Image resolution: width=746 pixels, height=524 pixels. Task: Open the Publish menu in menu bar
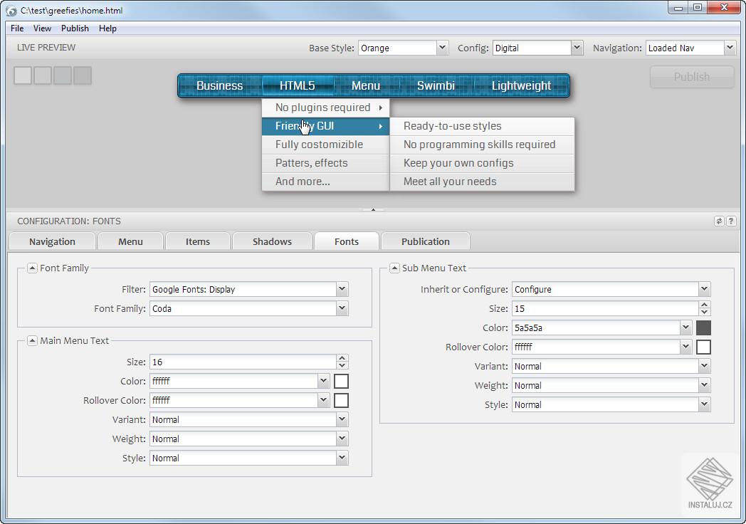pos(75,28)
